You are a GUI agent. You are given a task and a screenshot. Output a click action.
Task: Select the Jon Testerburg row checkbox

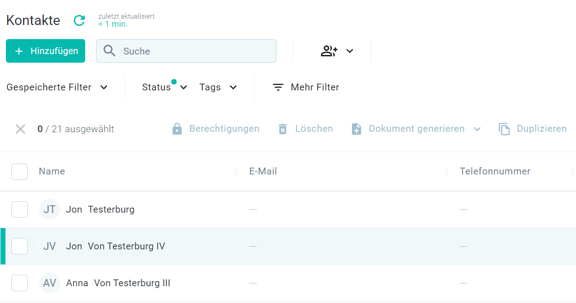click(x=20, y=209)
